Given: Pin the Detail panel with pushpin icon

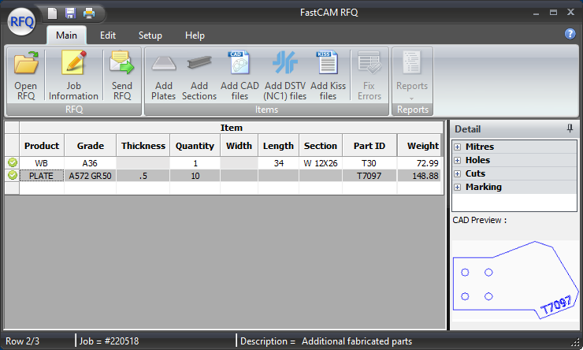Looking at the screenshot, I should click(x=570, y=128).
